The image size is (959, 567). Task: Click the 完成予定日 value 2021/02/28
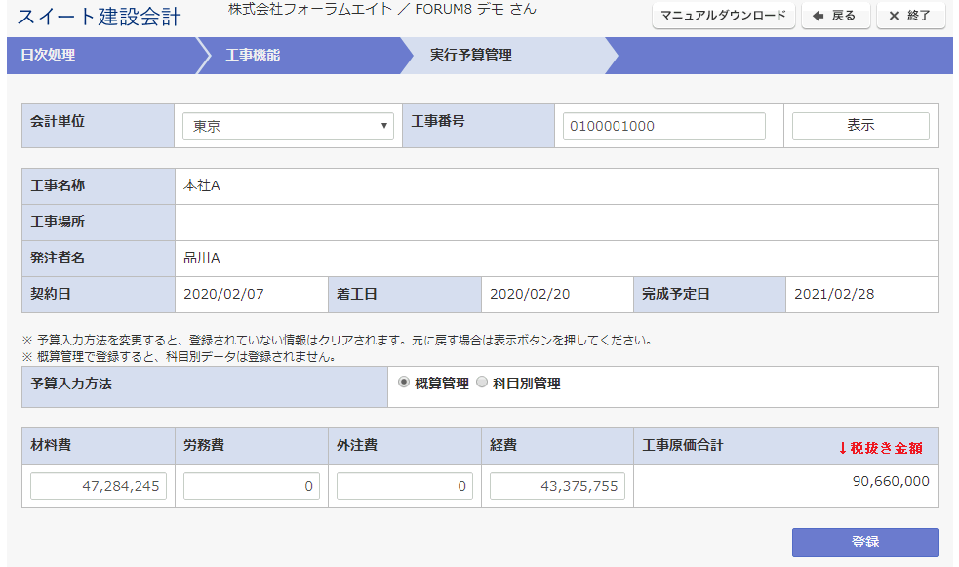click(834, 294)
